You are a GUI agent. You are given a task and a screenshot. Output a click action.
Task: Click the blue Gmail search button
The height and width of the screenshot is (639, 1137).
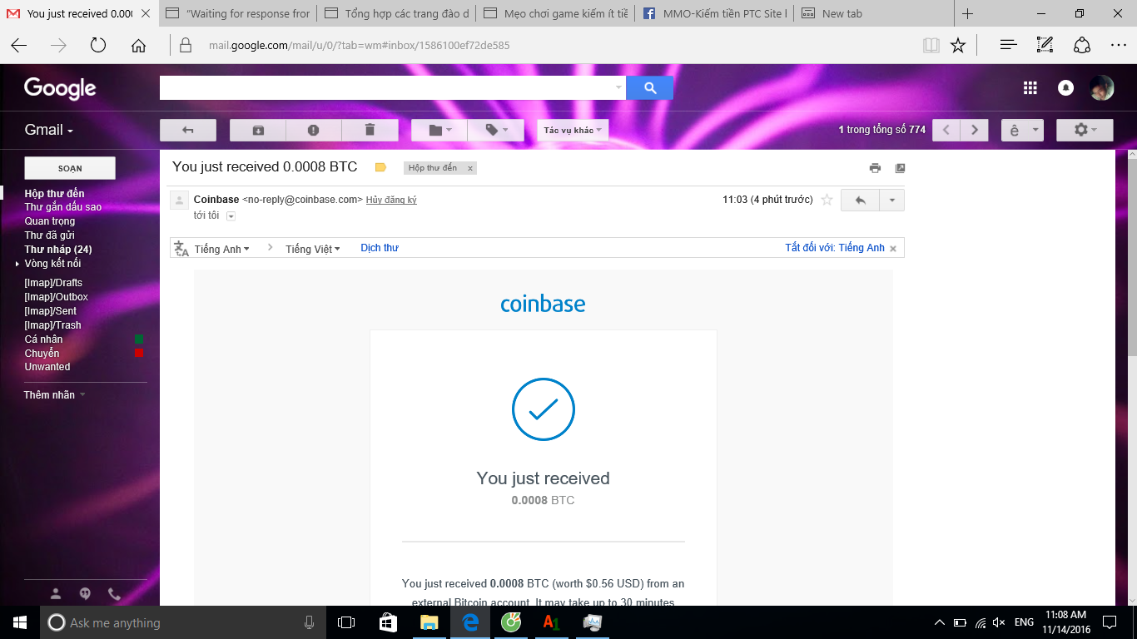[x=649, y=87]
